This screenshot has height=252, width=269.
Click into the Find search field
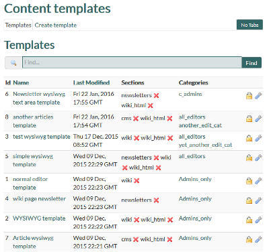coord(132,62)
